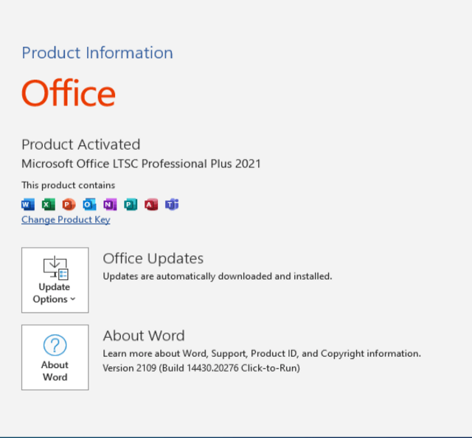Image resolution: width=472 pixels, height=438 pixels.
Task: Click the PowerPoint app icon
Action: (x=69, y=204)
